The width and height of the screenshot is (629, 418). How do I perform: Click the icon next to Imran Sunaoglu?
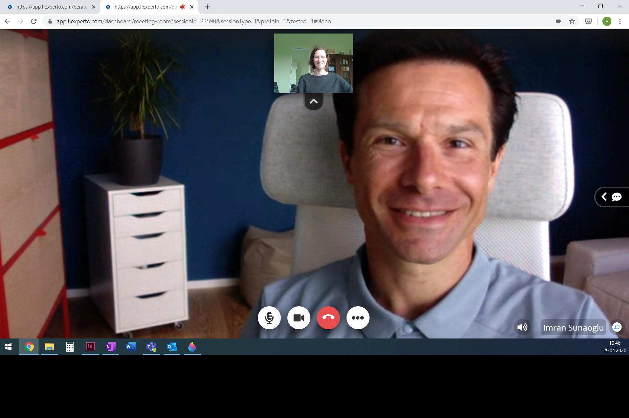(617, 327)
